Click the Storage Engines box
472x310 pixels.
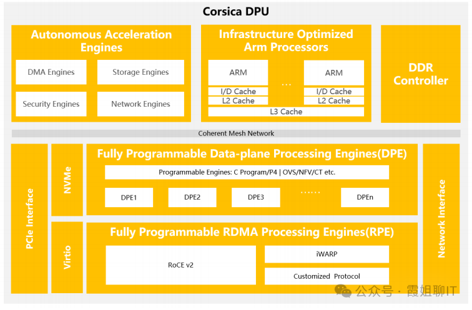(x=140, y=72)
